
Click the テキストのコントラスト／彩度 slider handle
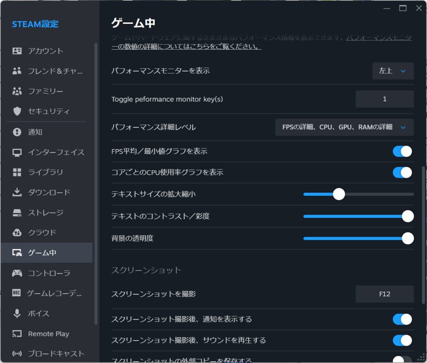(x=408, y=216)
